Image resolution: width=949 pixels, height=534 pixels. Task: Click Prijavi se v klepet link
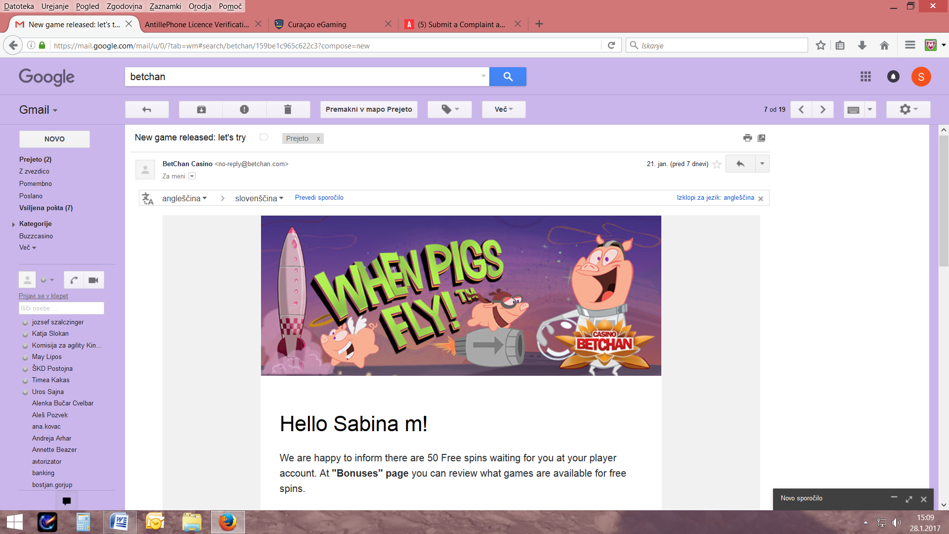coord(43,296)
